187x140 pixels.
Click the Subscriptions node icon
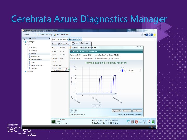25,72
